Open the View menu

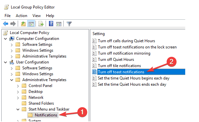pyautogui.click(x=36, y=16)
